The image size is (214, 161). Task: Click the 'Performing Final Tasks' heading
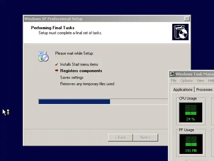[x=53, y=28]
